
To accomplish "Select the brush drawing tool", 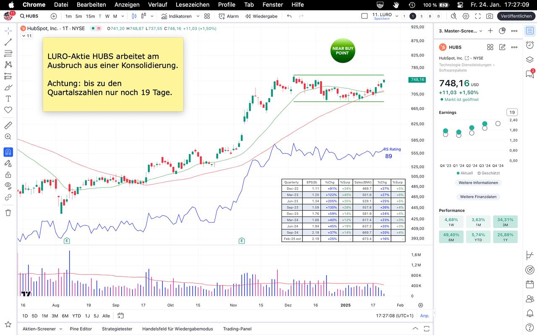I will pos(8,88).
